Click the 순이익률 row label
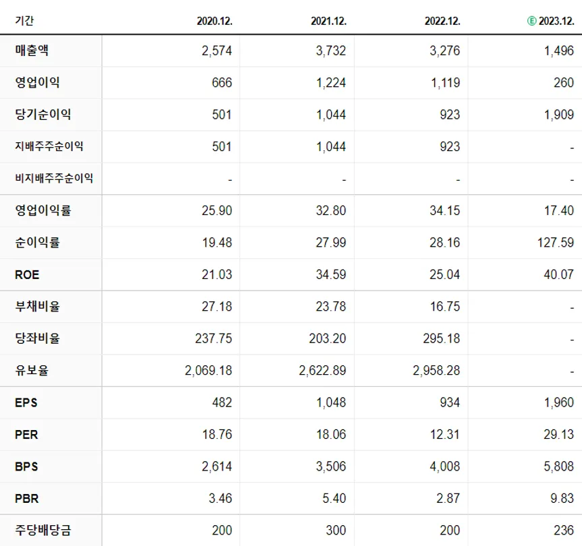The image size is (582, 546). point(37,242)
